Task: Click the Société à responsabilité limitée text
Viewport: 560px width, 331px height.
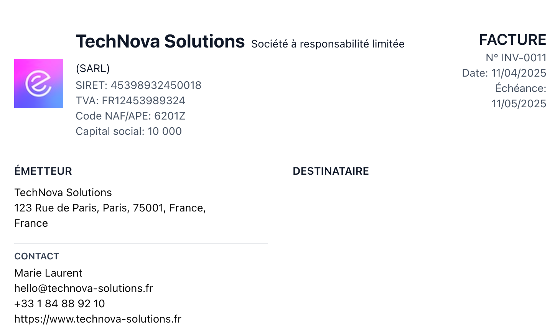Action: click(x=328, y=44)
